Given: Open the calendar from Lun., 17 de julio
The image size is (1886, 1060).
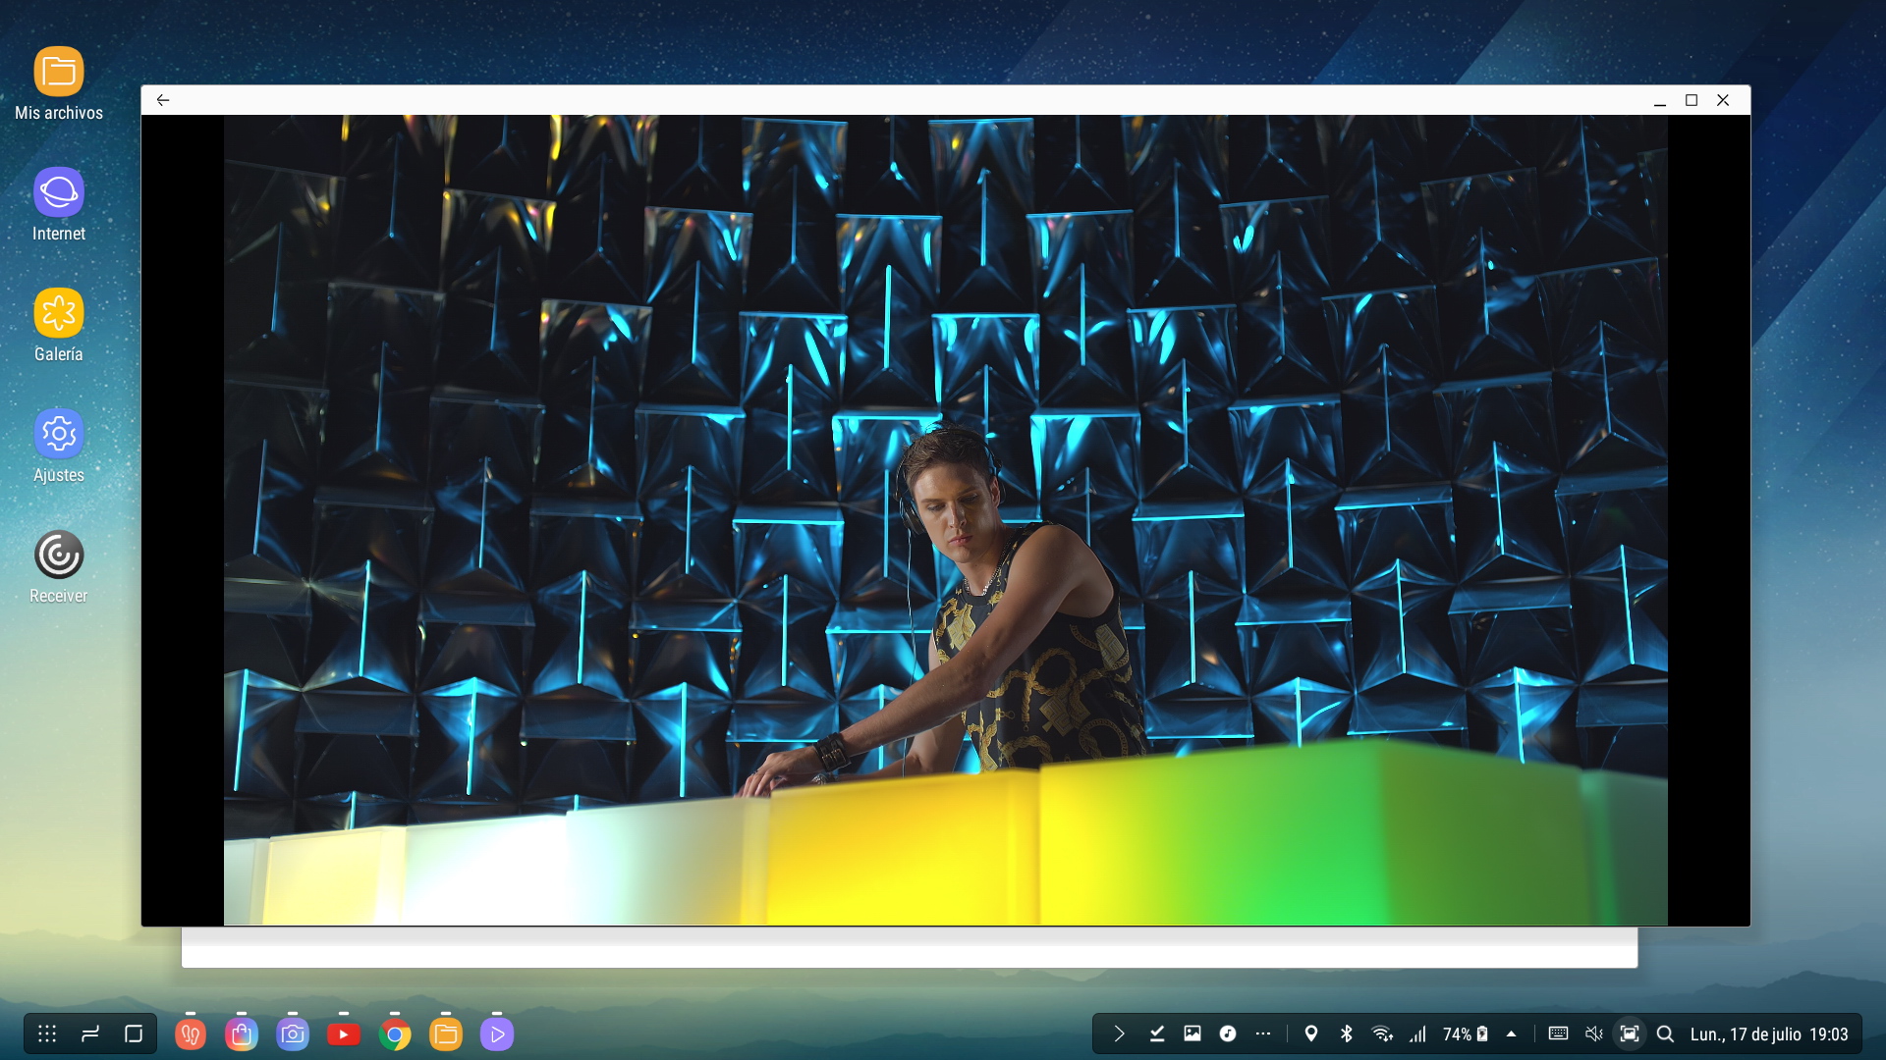Looking at the screenshot, I should point(1746,1034).
